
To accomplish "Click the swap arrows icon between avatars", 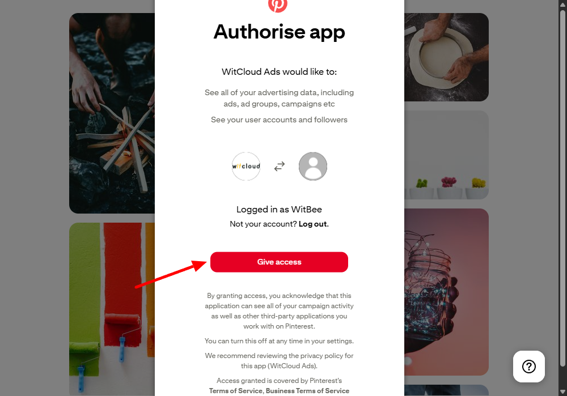I will (x=280, y=166).
